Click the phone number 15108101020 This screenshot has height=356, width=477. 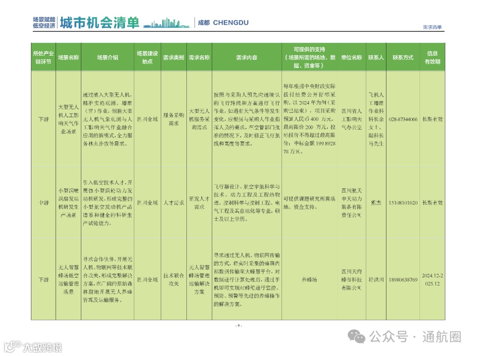point(403,203)
